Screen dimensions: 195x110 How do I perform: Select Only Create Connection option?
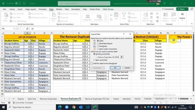tap(98, 49)
